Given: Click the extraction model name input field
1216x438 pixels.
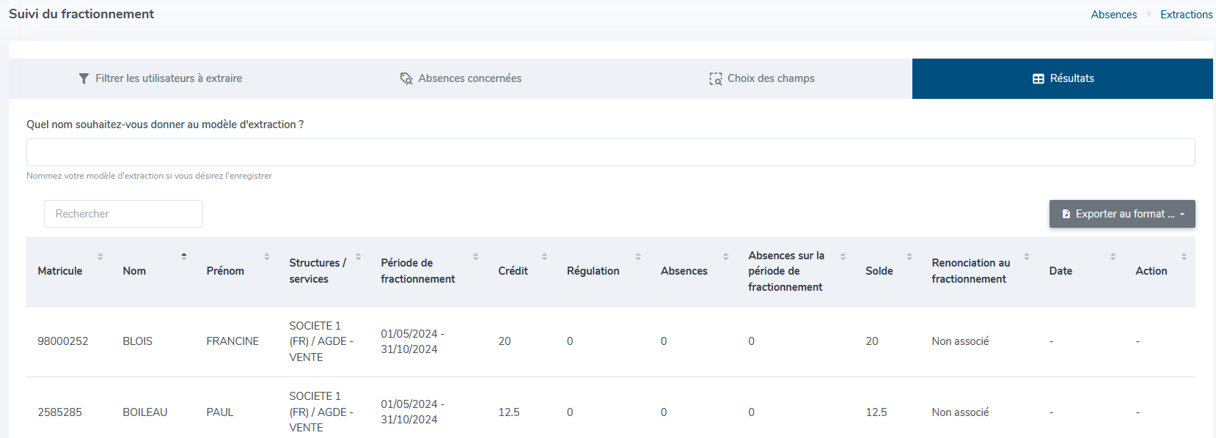Looking at the screenshot, I should [610, 152].
